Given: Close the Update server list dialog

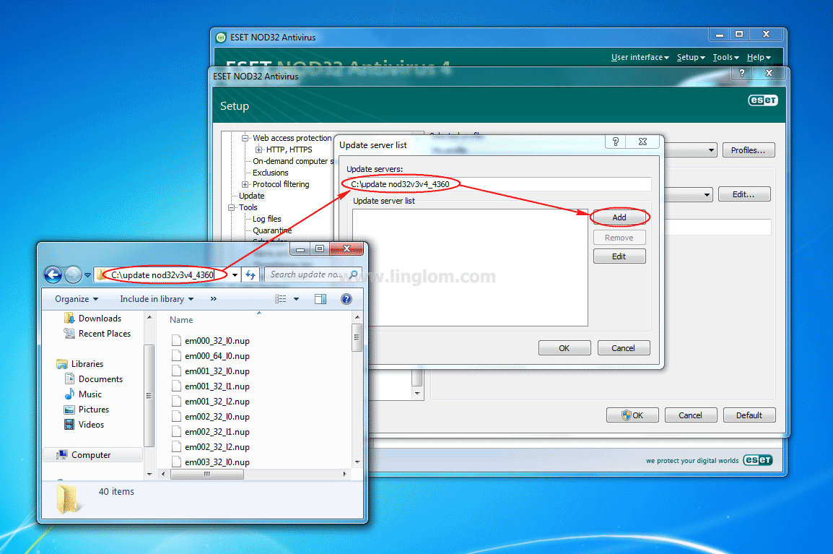Looking at the screenshot, I should pyautogui.click(x=643, y=142).
